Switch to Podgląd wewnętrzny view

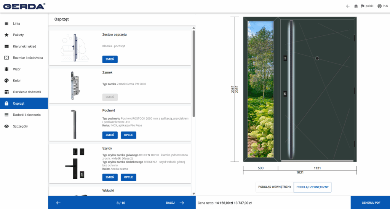point(275,187)
